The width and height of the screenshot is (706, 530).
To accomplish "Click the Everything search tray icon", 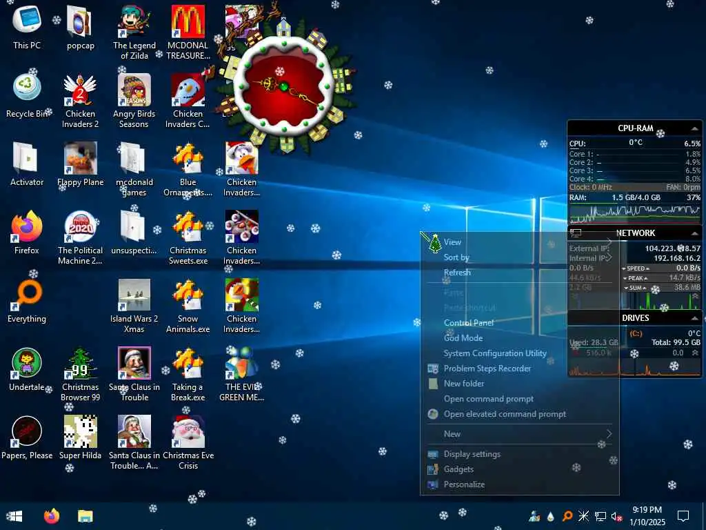I will pyautogui.click(x=567, y=516).
